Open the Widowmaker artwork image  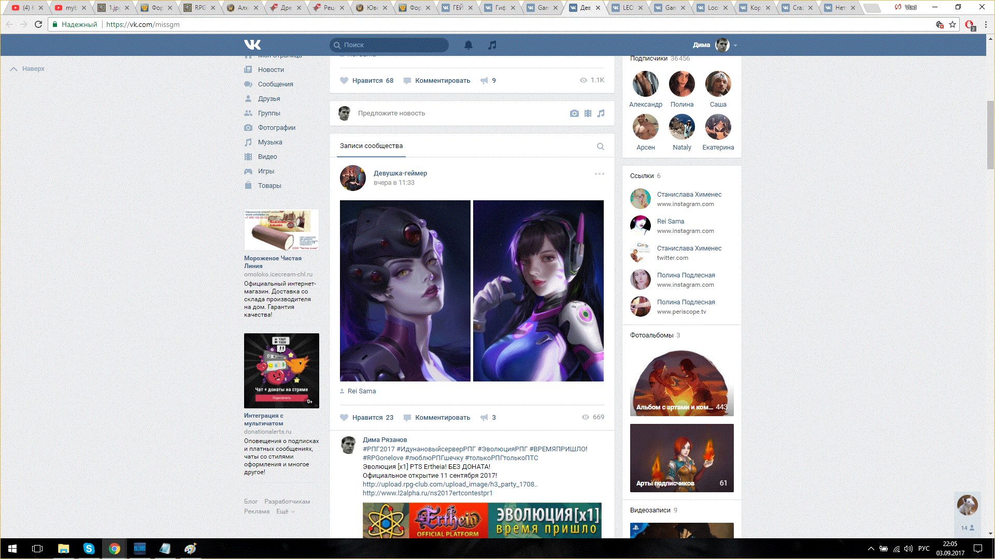click(x=405, y=291)
